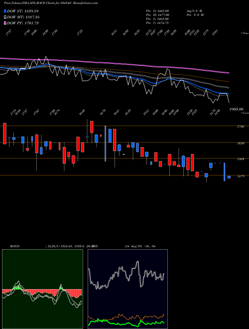Click the 1479 price axis label

(241, 176)
